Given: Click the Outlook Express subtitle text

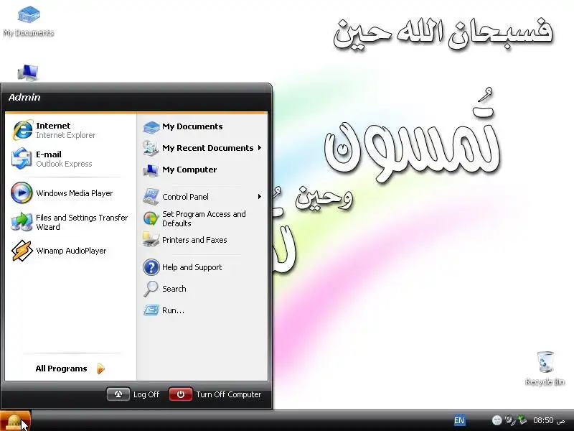Looking at the screenshot, I should 64,164.
